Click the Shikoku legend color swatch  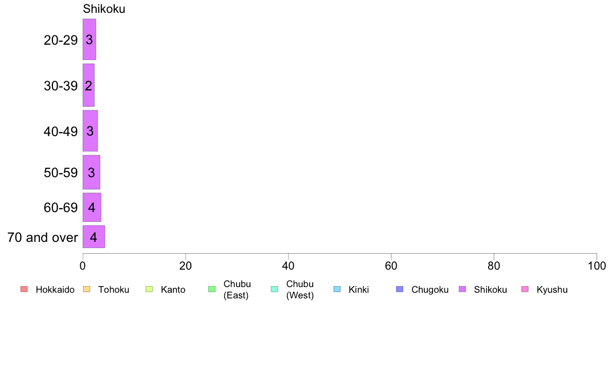pos(462,289)
